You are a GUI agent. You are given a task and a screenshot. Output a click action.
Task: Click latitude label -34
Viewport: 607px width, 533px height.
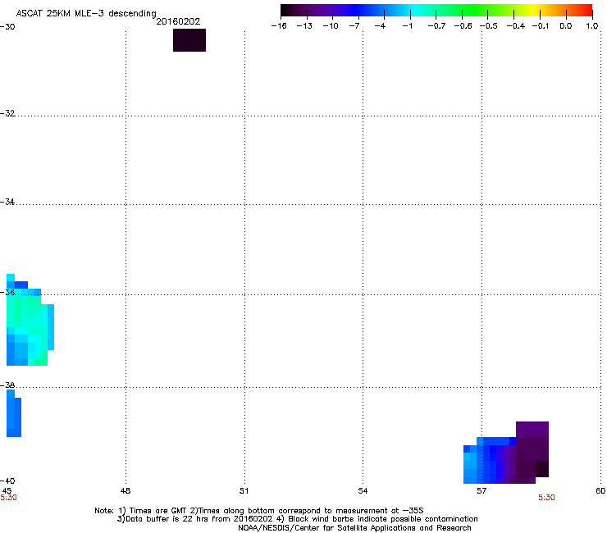pos(7,202)
